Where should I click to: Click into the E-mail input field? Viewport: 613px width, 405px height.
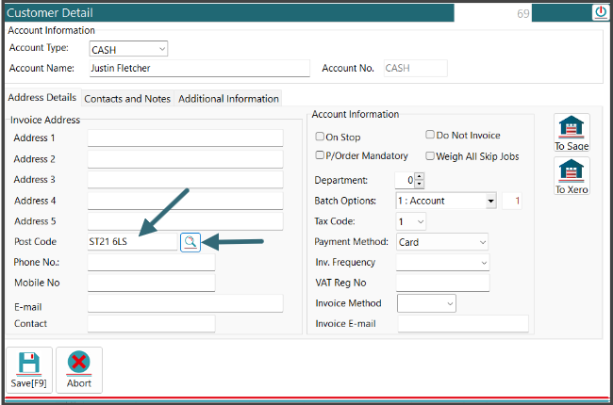pyautogui.click(x=185, y=303)
